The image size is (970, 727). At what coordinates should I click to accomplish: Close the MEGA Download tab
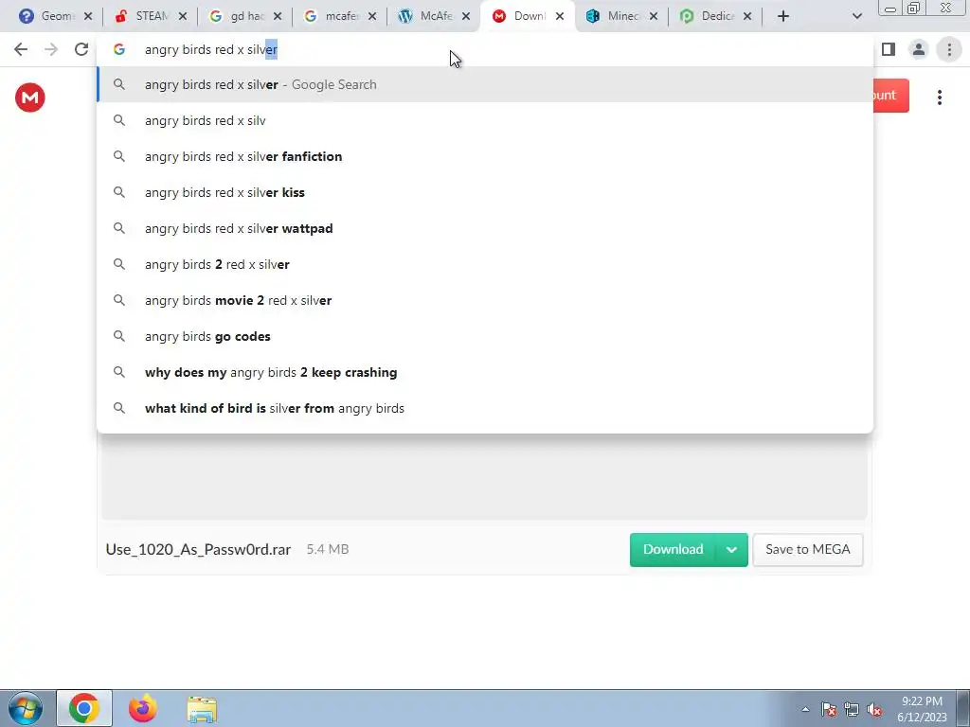pos(560,17)
